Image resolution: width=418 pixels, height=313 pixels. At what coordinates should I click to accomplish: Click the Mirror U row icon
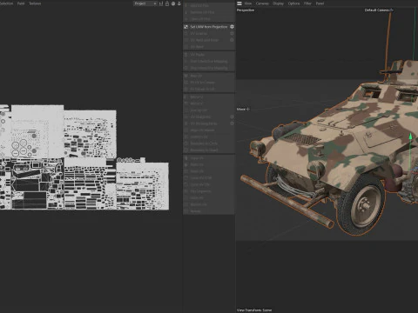pos(185,97)
